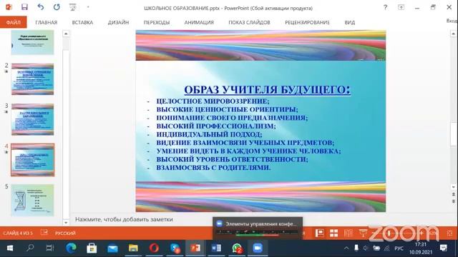Open the Windows Start menu

tap(9, 248)
